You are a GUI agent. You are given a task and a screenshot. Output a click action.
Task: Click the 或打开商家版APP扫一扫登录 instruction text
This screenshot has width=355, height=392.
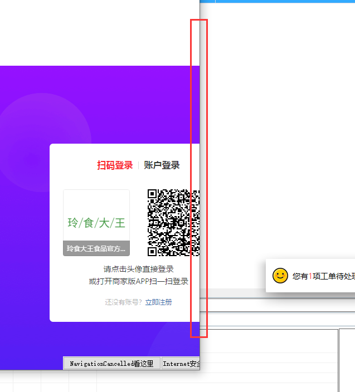[x=138, y=281]
